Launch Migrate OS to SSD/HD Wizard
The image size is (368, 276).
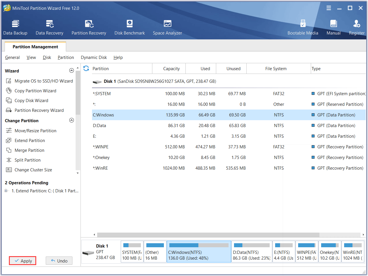[44, 81]
